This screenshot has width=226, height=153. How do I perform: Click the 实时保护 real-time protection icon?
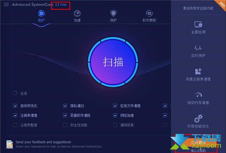point(198,48)
